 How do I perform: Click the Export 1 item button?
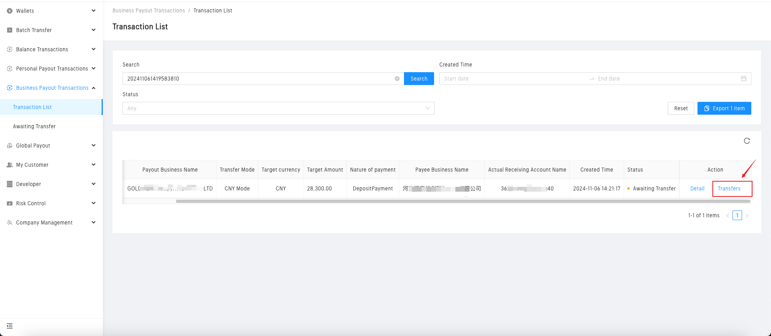coord(724,108)
